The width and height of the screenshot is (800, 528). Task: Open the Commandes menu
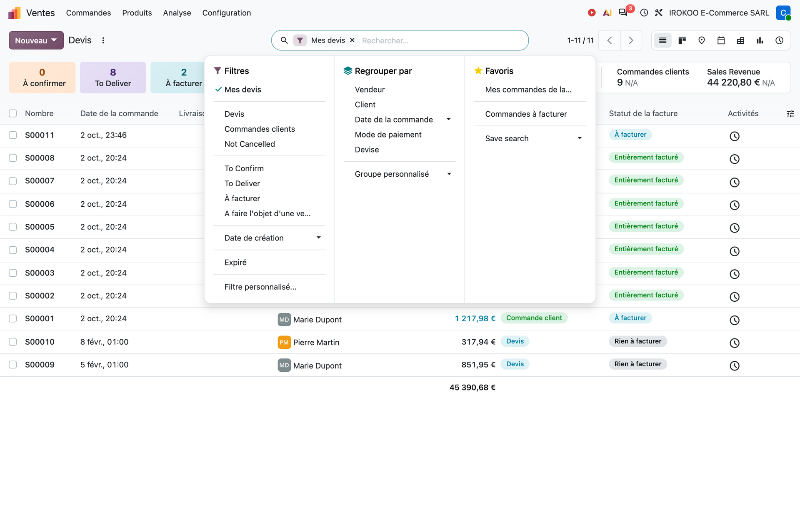point(88,13)
